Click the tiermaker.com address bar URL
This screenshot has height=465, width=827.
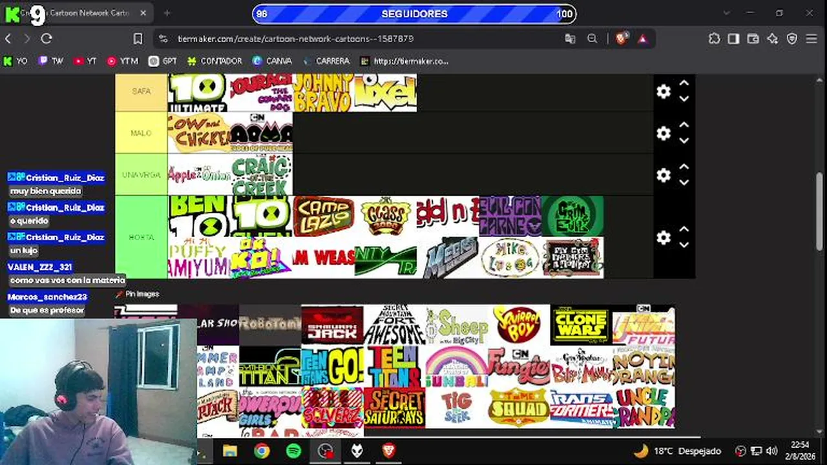(295, 39)
